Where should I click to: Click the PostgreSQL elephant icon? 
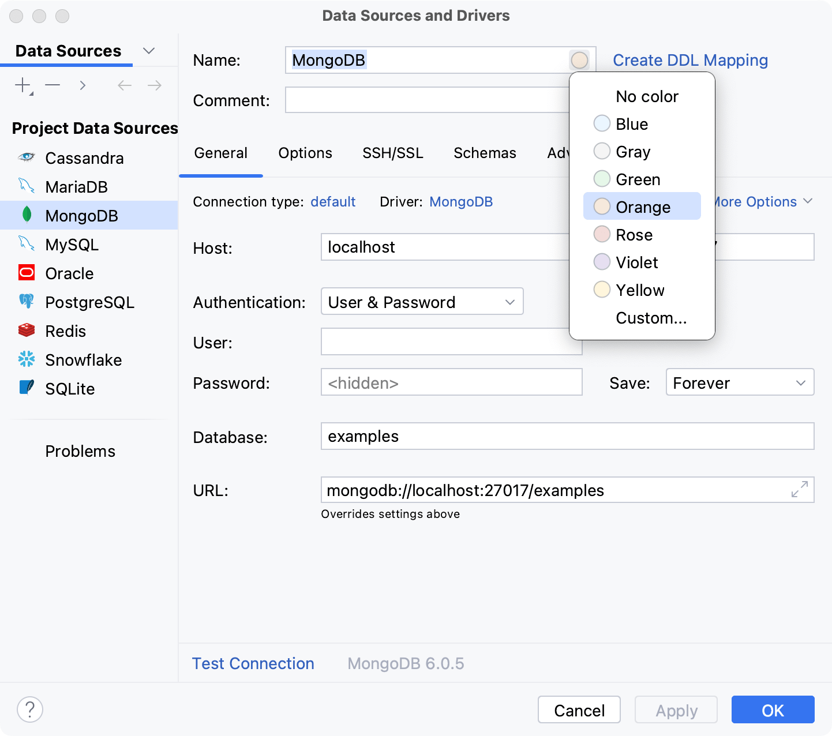27,302
